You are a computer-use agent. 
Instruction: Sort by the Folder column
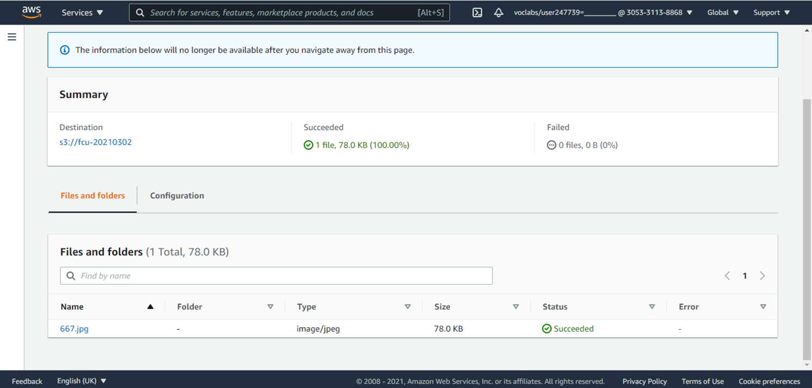pos(270,306)
